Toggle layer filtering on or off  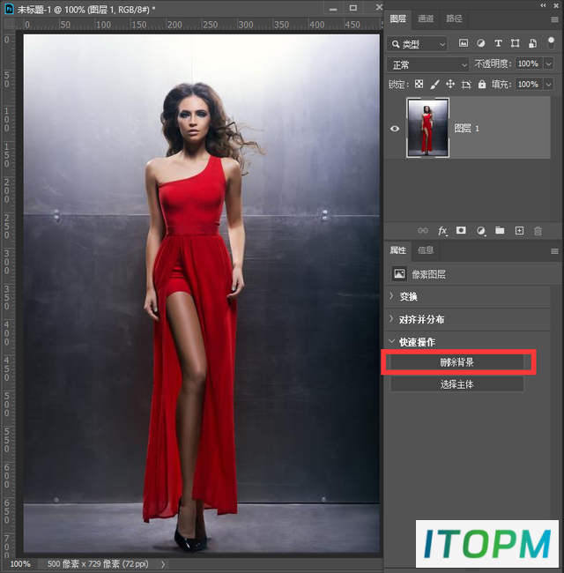tap(551, 43)
